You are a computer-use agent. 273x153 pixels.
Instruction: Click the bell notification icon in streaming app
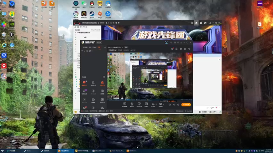185,49
